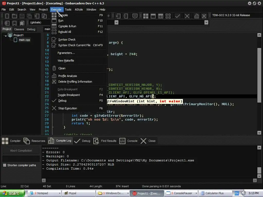This screenshot has width=263, height=197.
Task: Collapse the Project1 tree node
Action: click(x=6, y=36)
